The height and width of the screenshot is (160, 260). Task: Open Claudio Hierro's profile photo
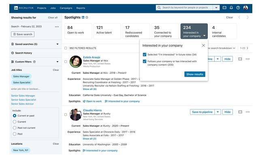click(76, 114)
